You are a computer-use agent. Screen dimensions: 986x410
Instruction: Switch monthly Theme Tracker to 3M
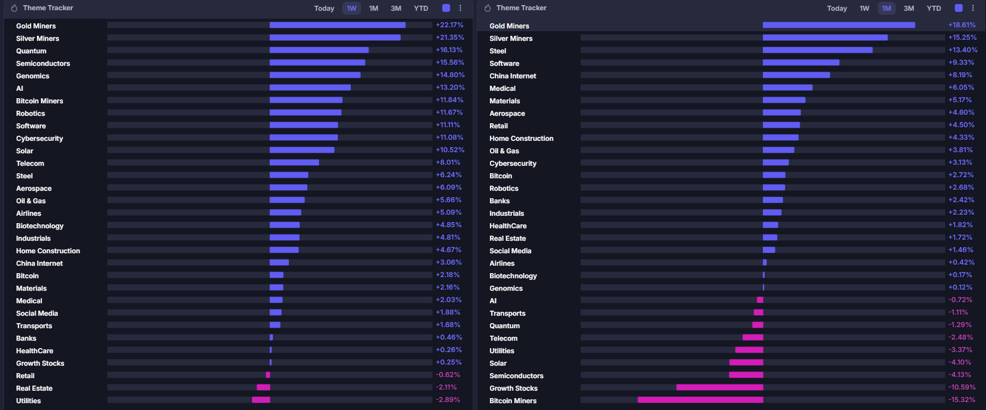909,9
